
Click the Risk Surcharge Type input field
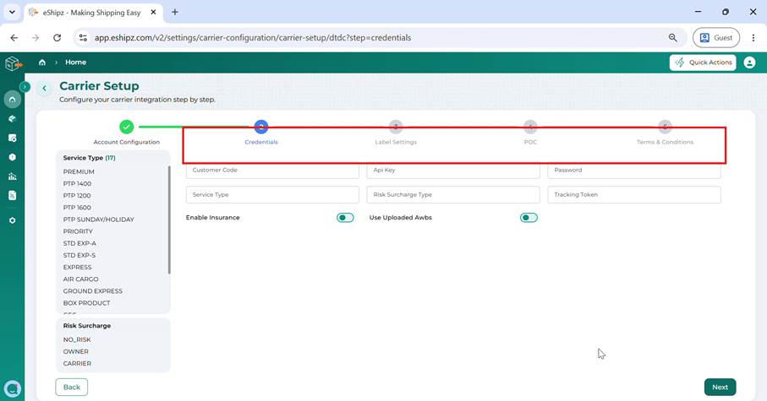[453, 194]
